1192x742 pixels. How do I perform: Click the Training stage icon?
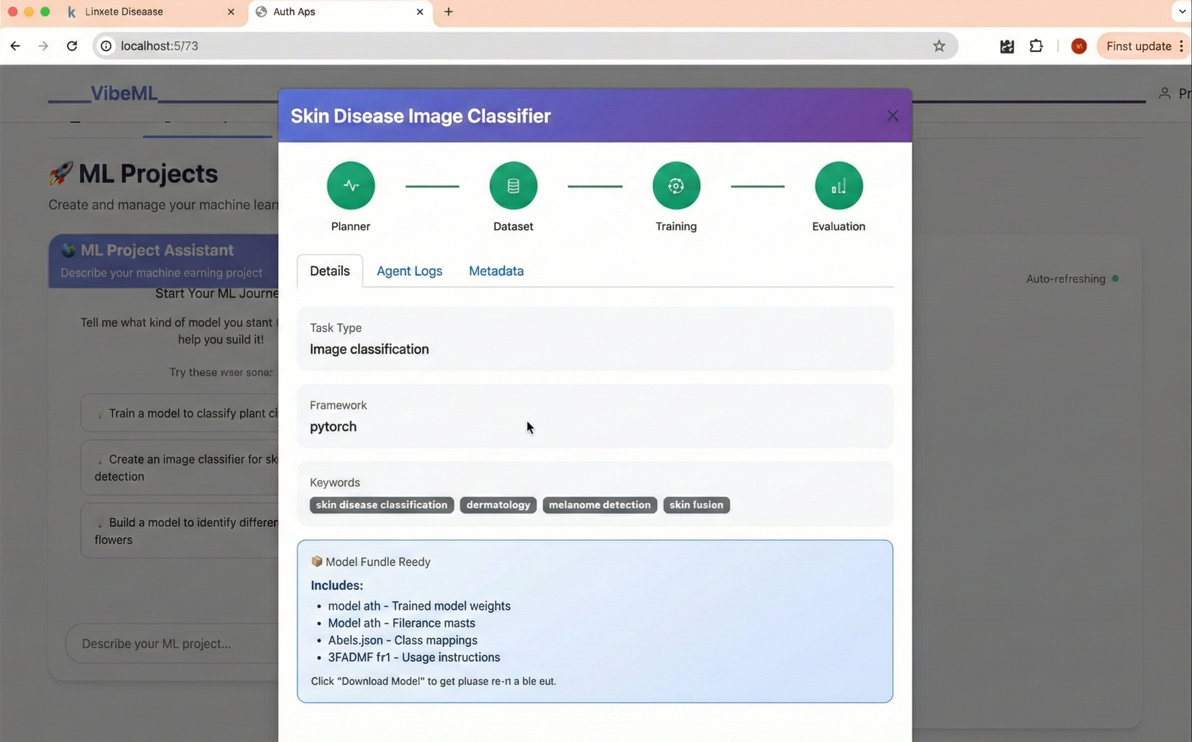(676, 185)
